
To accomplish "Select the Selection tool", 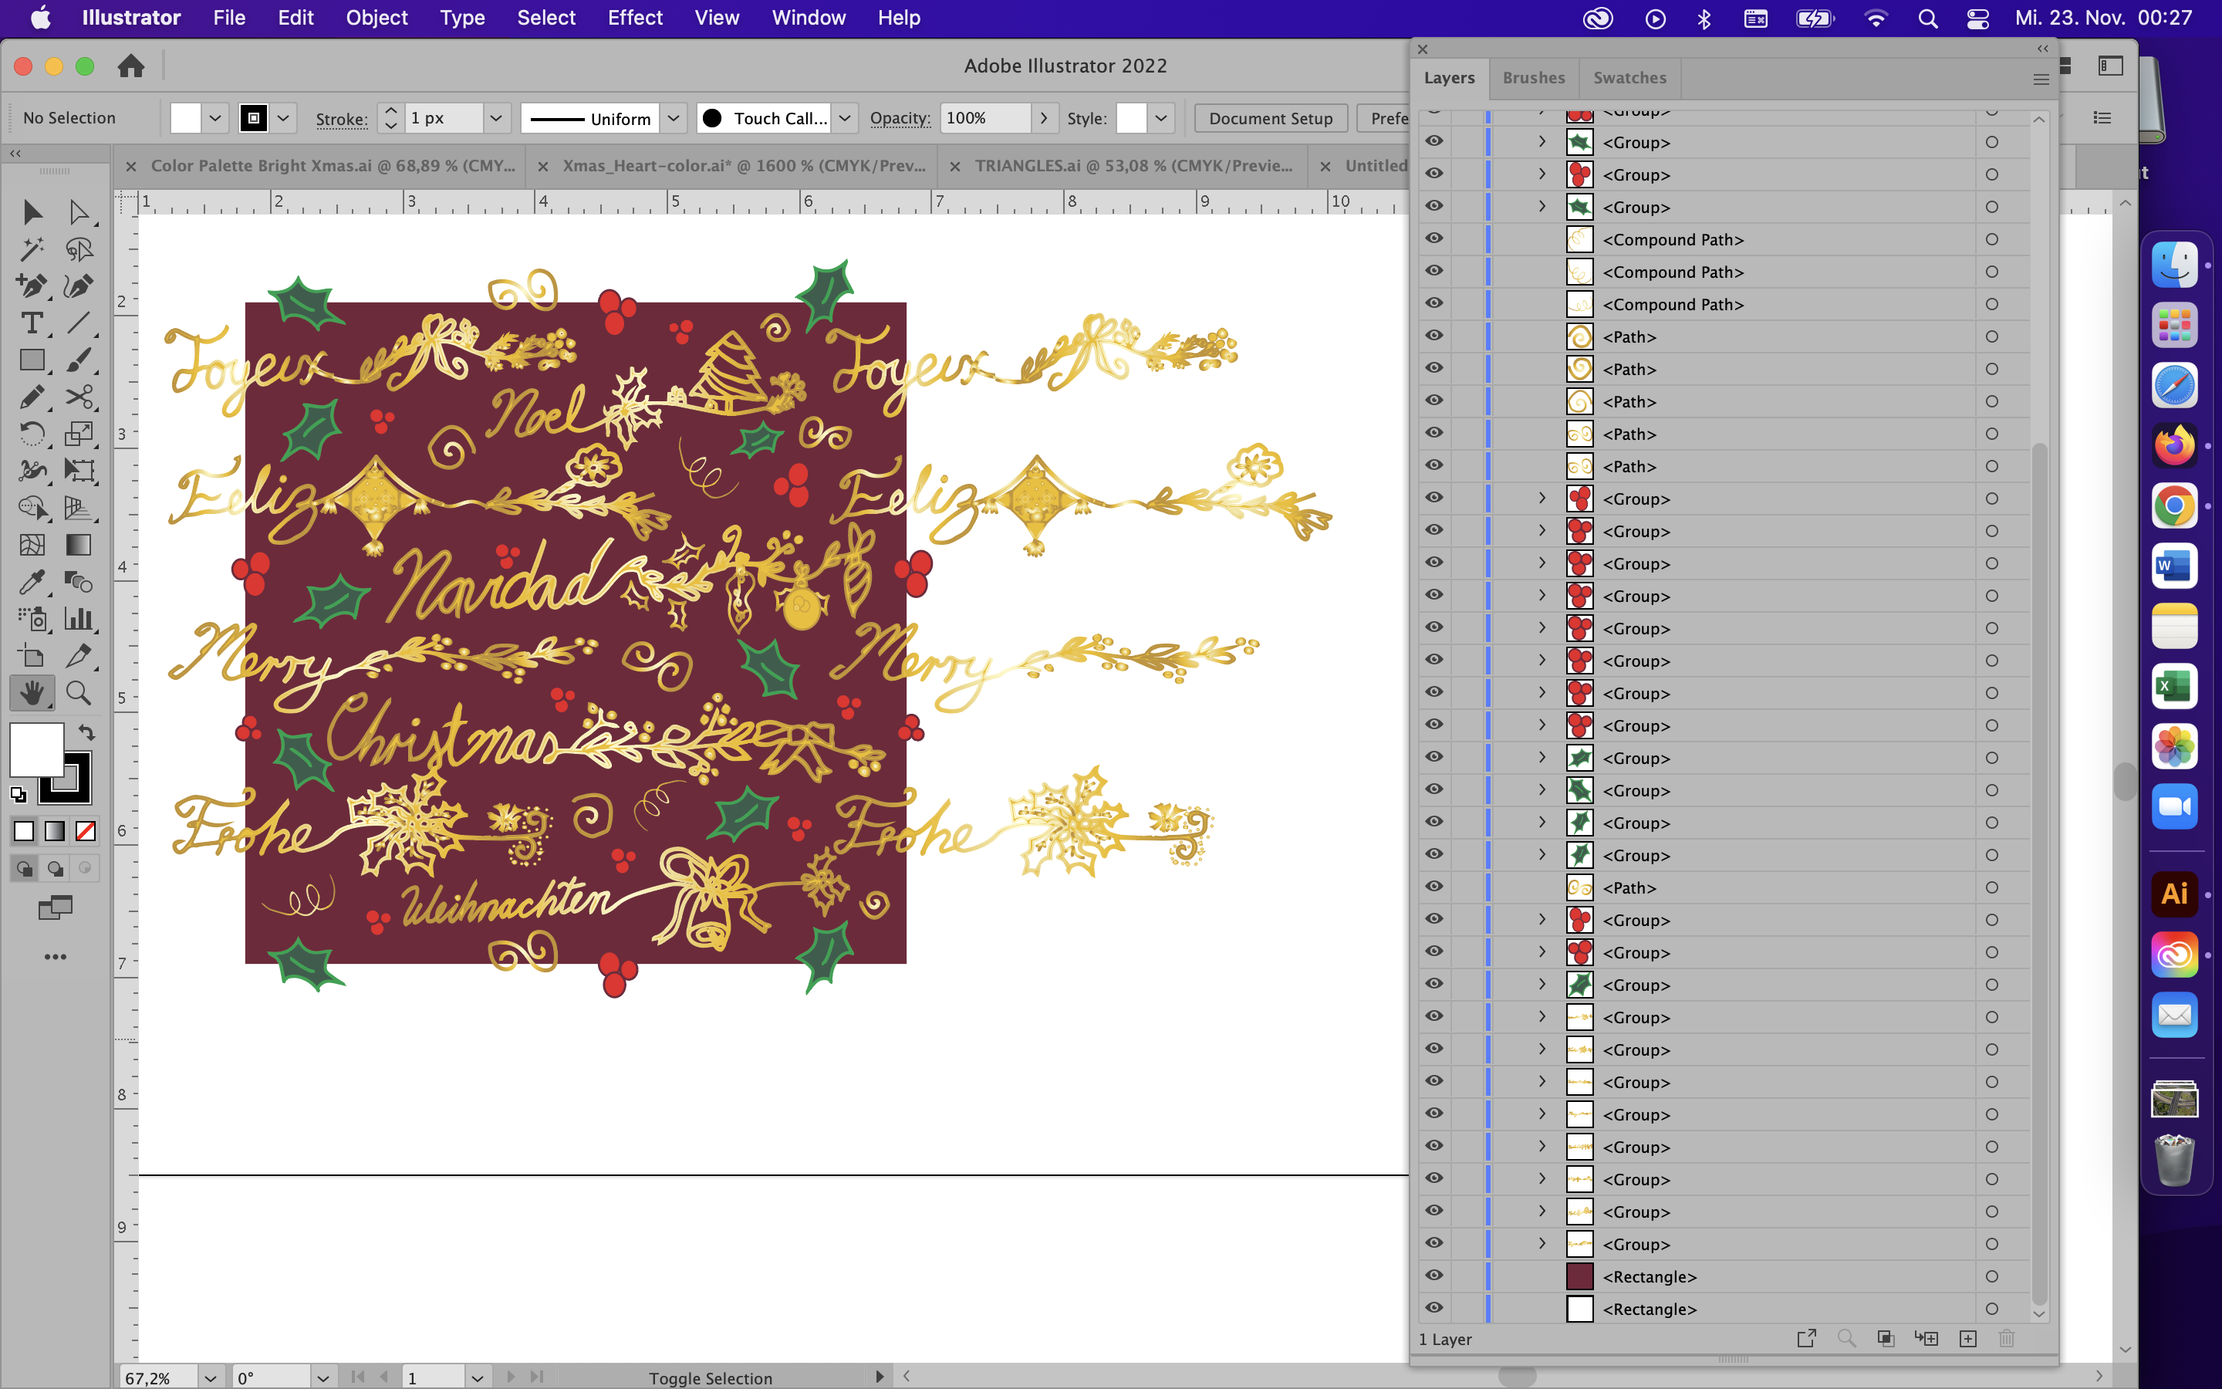I will (32, 212).
